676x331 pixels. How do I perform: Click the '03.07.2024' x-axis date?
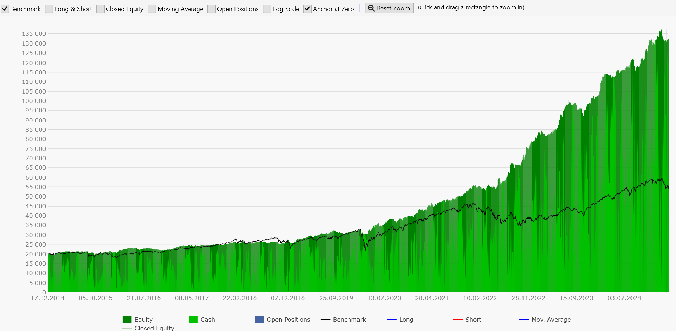(x=624, y=298)
